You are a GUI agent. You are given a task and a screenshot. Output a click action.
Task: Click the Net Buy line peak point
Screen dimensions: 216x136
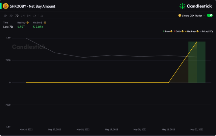[x=197, y=42]
